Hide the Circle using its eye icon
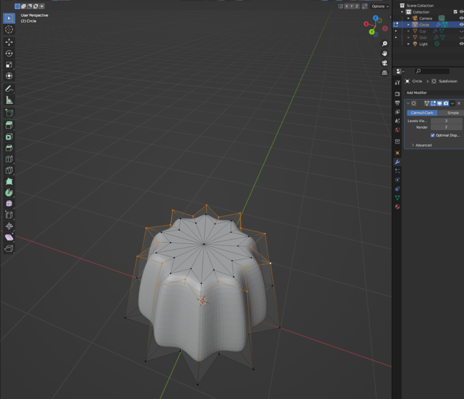The height and width of the screenshot is (399, 464). (x=461, y=25)
